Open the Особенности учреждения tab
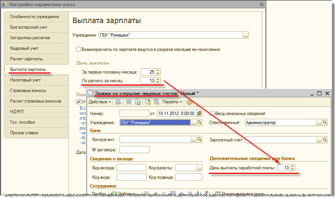The width and height of the screenshot is (335, 198). (36, 17)
